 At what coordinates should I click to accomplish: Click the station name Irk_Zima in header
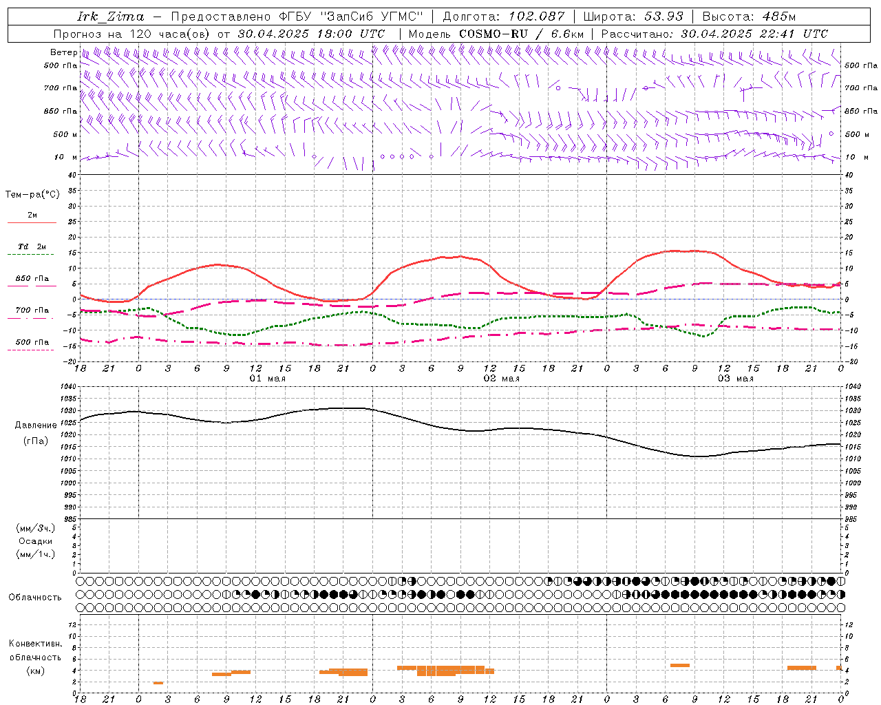tap(111, 17)
